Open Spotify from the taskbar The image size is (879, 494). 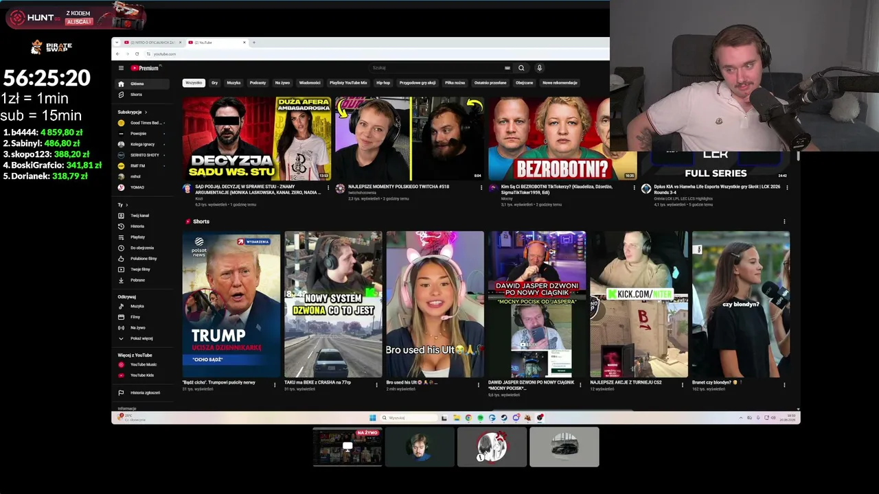480,417
